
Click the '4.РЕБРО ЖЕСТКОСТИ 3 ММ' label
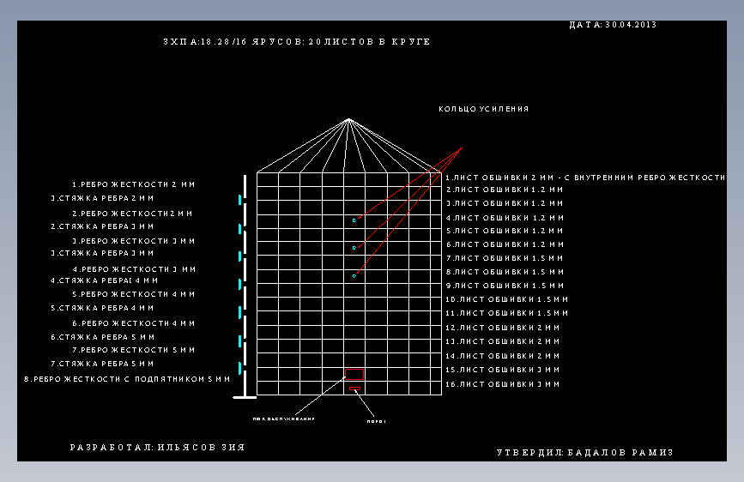tap(134, 269)
